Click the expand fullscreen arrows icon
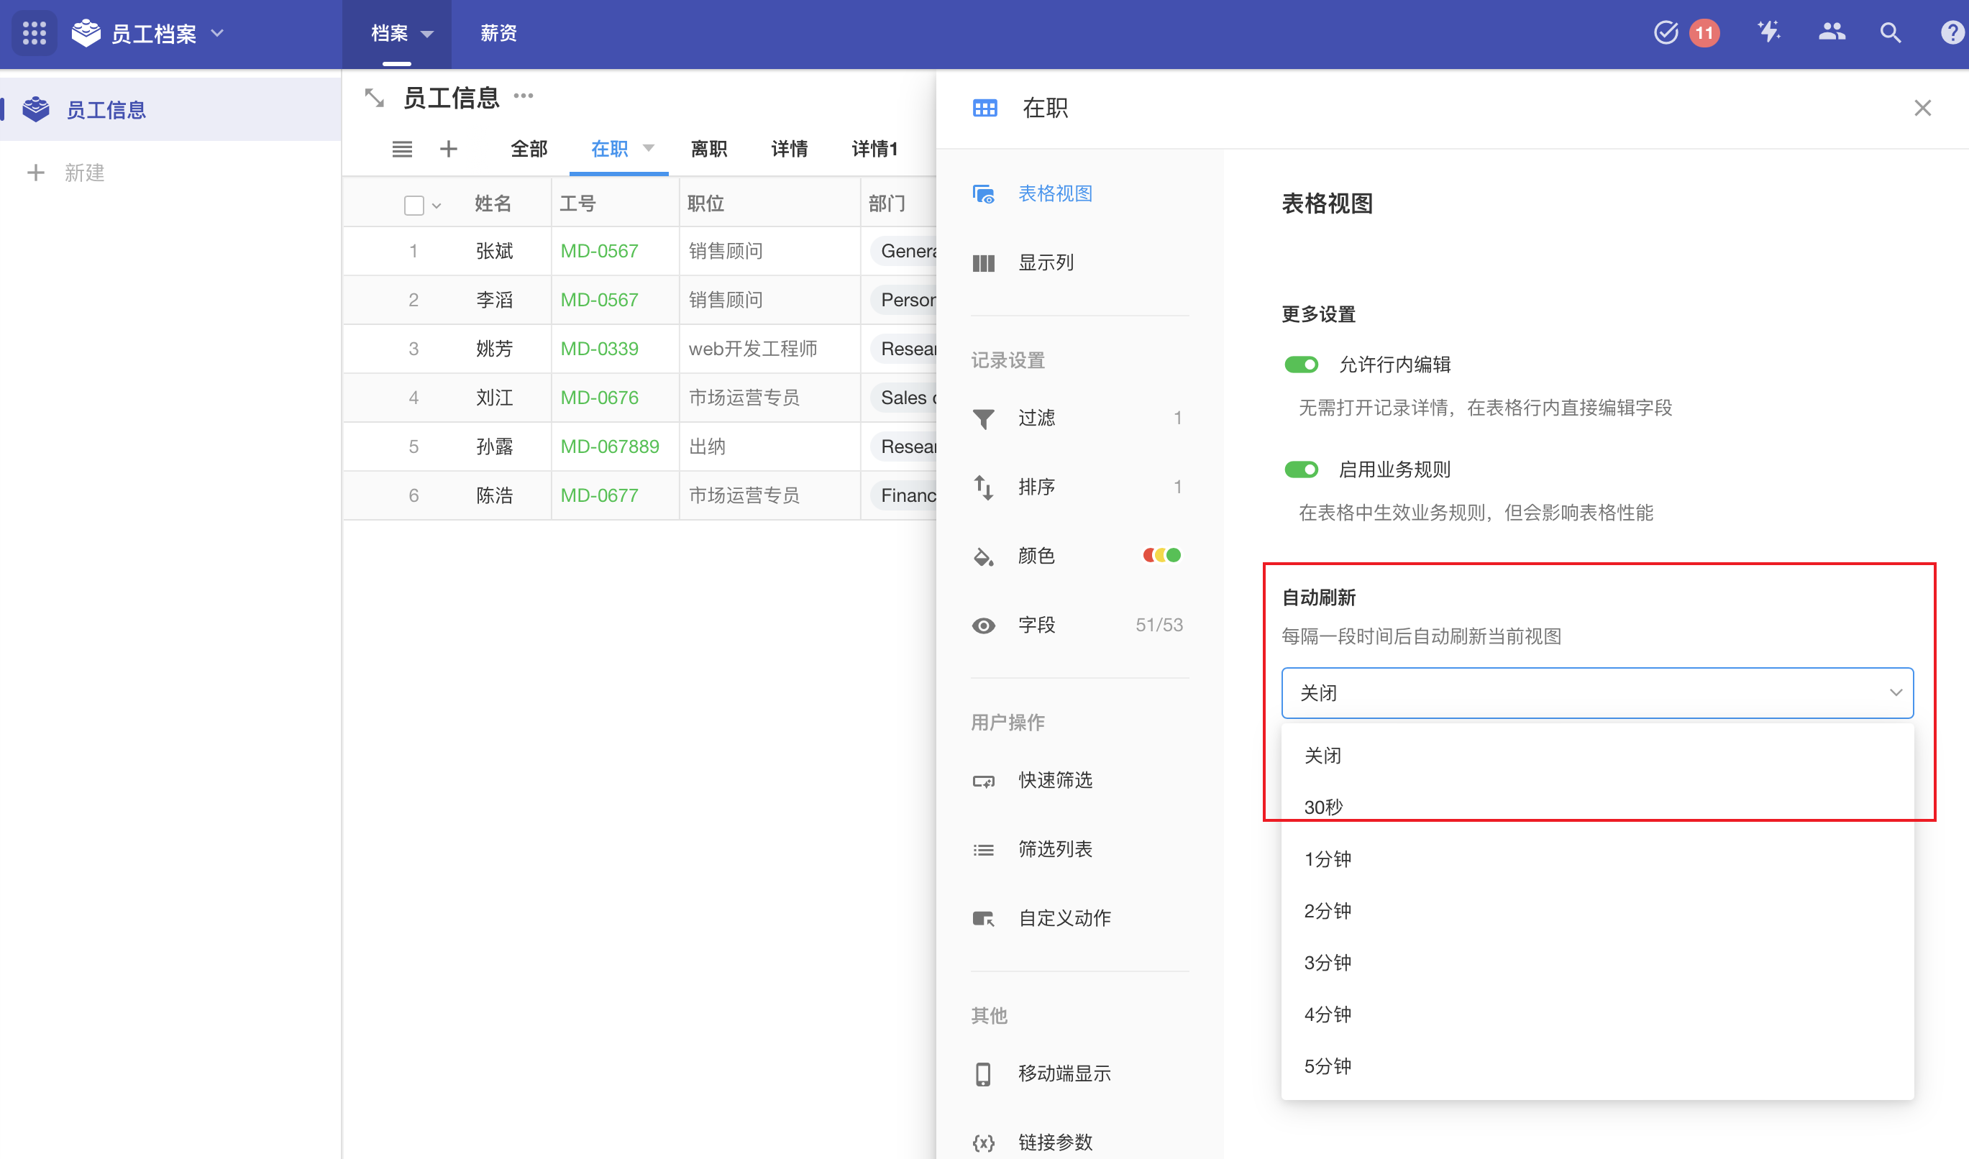This screenshot has height=1159, width=1969. click(374, 99)
